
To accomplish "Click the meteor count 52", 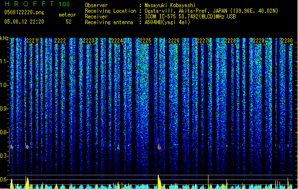I will click(x=69, y=22).
